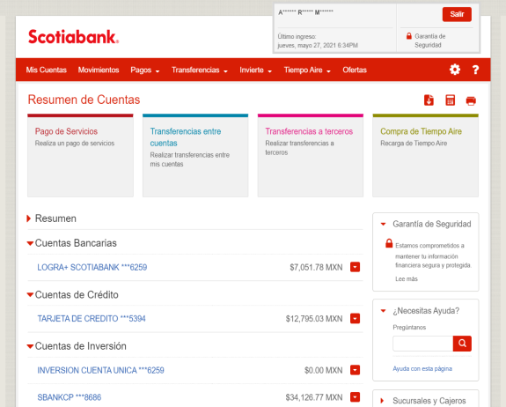Image resolution: width=506 pixels, height=407 pixels.
Task: Open actions menu for TARJETA DE CREDITO
Action: (355, 319)
